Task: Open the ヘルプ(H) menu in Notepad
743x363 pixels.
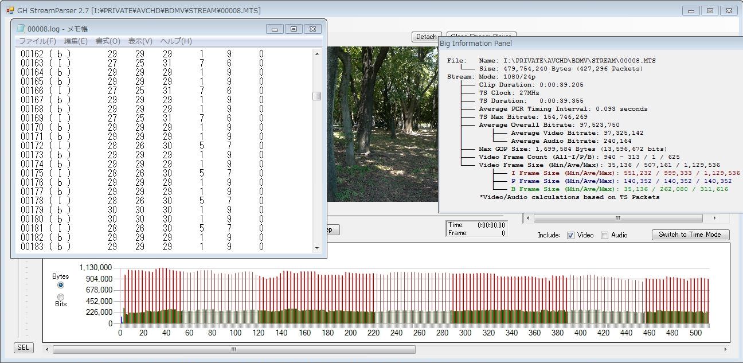Action: [x=176, y=41]
